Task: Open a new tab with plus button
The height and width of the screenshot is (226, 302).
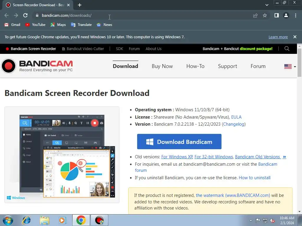Action: tap(80, 5)
